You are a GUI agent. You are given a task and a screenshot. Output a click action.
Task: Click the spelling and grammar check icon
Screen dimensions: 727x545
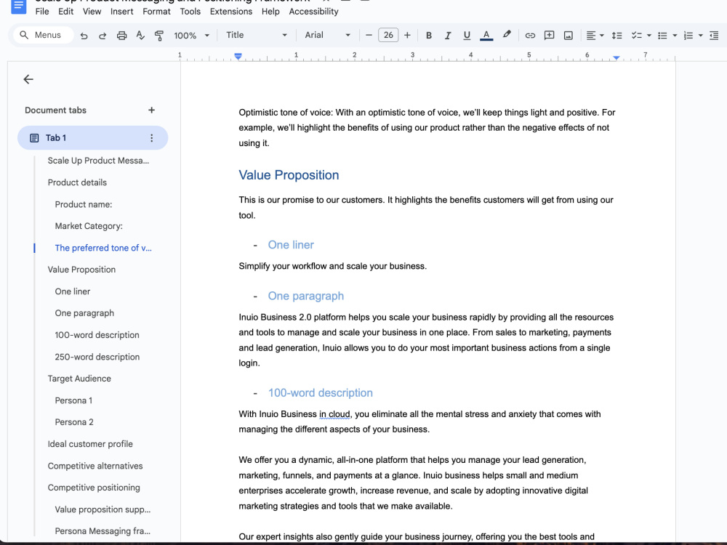click(x=140, y=35)
